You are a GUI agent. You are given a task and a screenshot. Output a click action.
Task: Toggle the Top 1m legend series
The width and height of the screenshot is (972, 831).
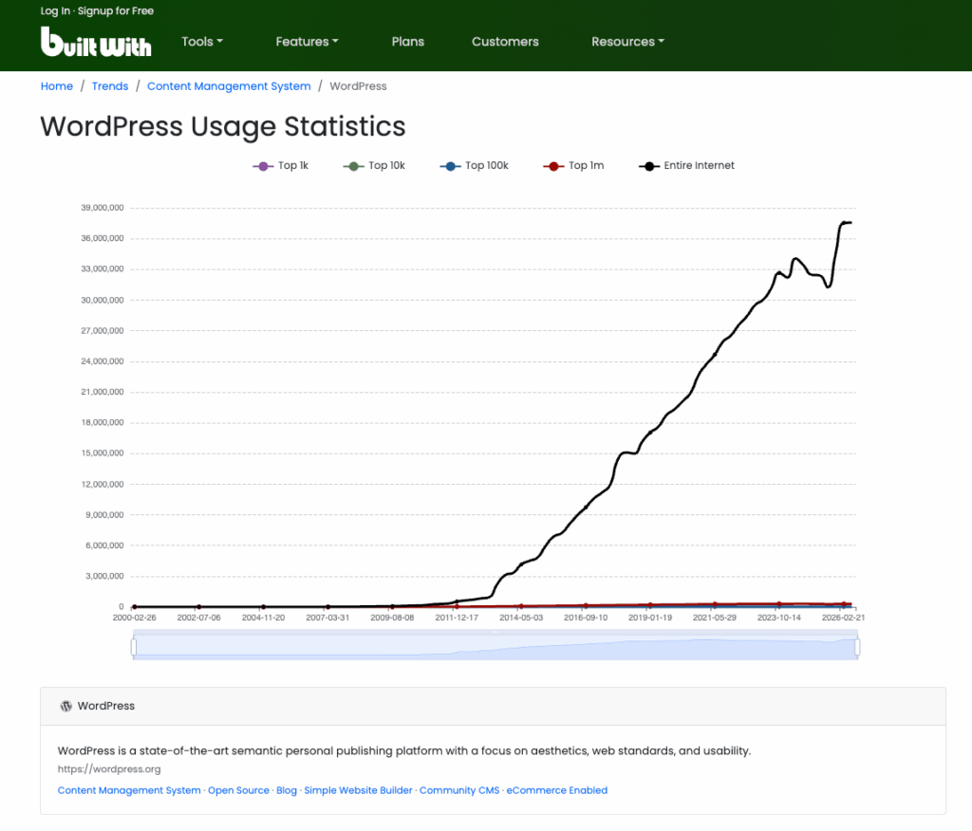(x=573, y=165)
